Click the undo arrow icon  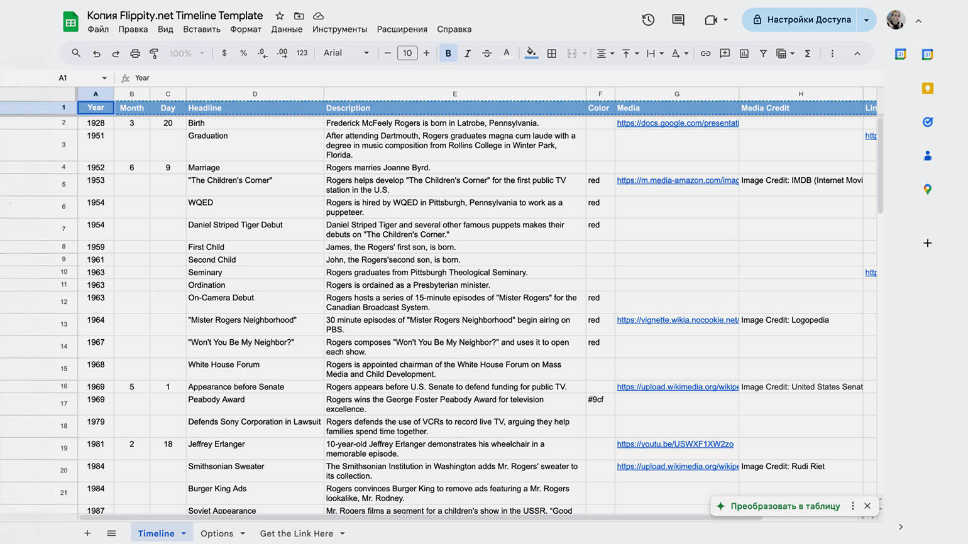coord(96,53)
